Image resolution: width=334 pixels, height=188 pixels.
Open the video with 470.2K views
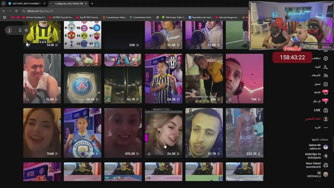point(123,133)
